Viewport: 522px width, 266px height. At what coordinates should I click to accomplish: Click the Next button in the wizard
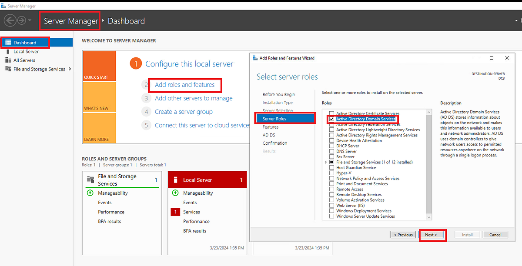[x=432, y=234]
